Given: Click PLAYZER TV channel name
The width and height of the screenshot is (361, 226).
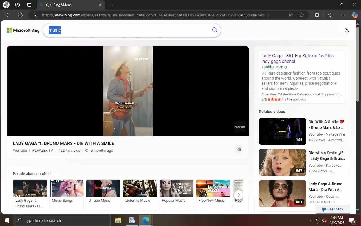Looking at the screenshot, I should coord(43,151).
